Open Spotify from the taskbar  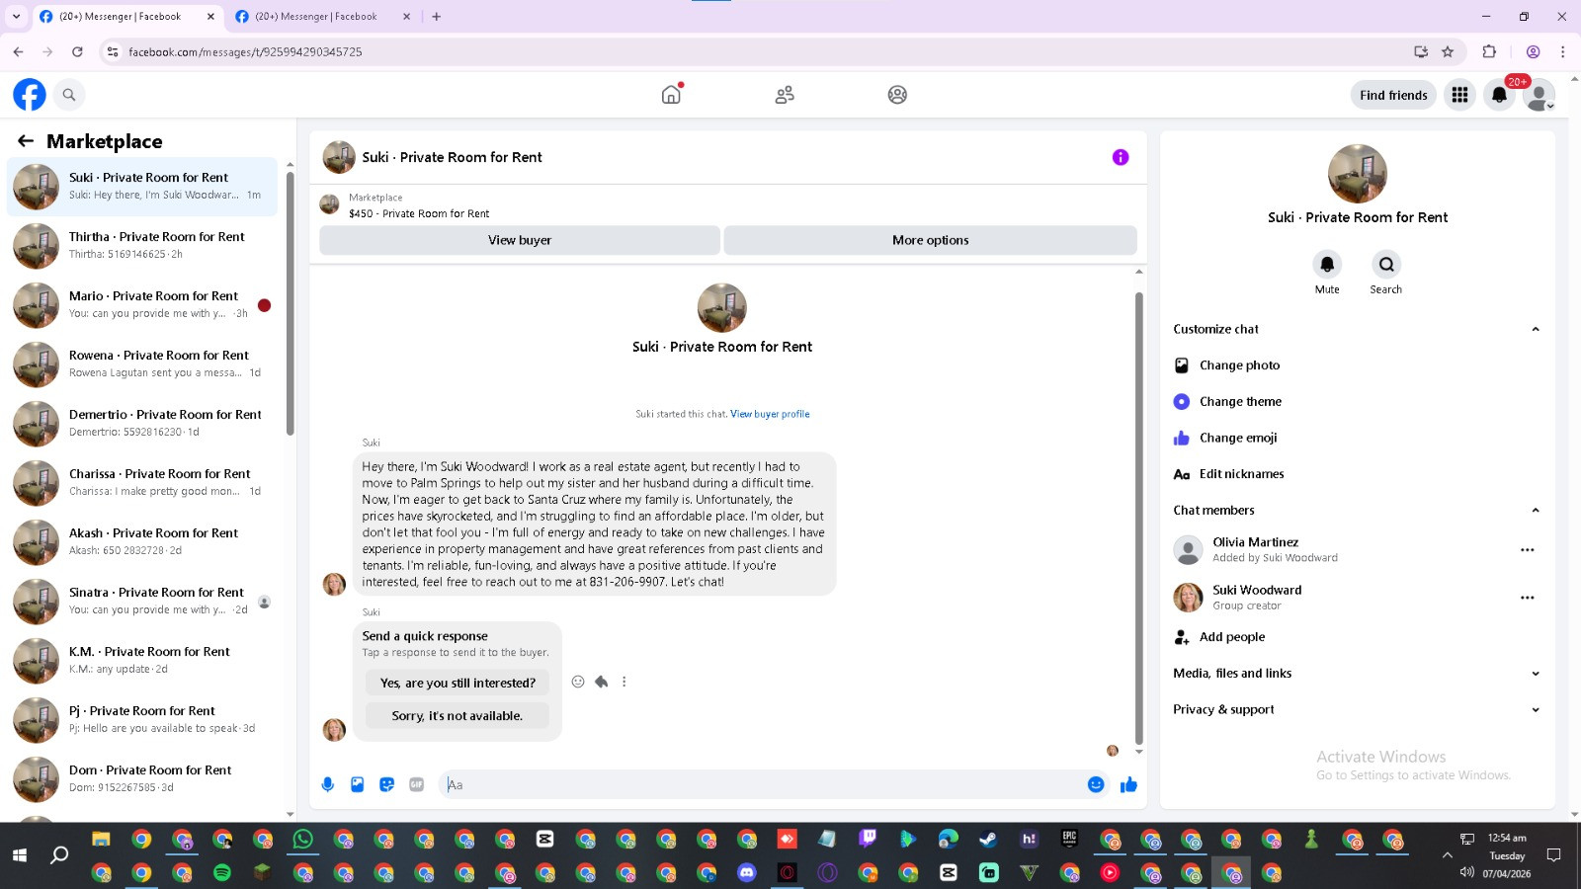click(x=222, y=872)
